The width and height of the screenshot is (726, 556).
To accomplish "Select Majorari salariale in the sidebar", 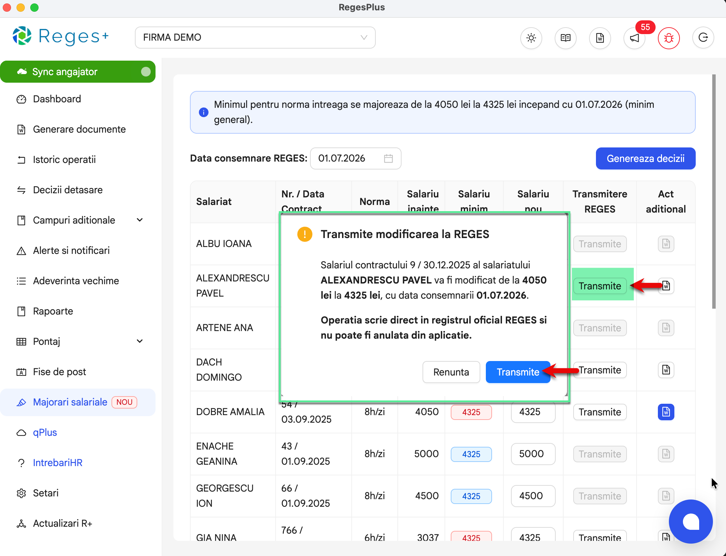I will click(x=78, y=402).
